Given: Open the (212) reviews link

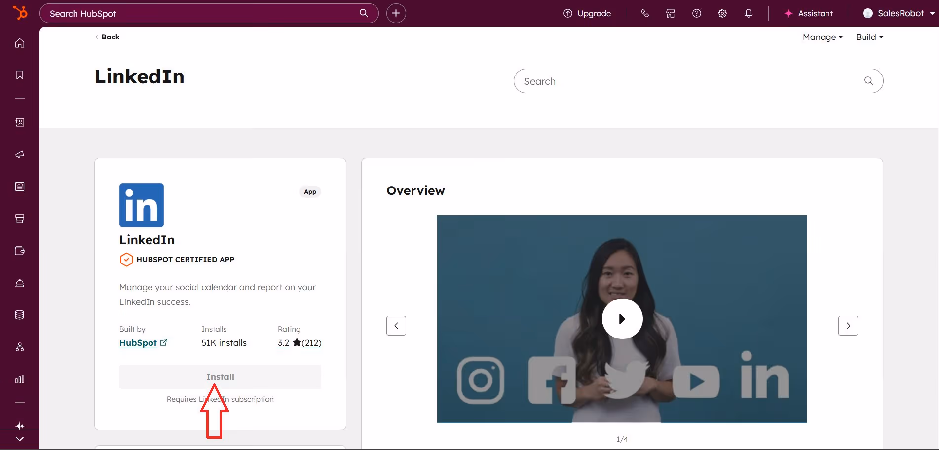Looking at the screenshot, I should pyautogui.click(x=311, y=343).
